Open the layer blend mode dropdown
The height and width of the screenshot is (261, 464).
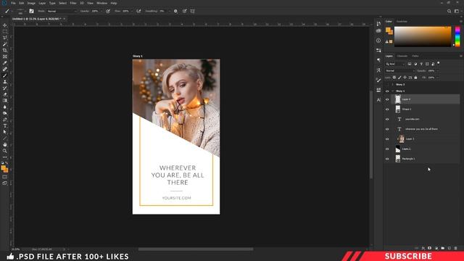[x=399, y=71]
